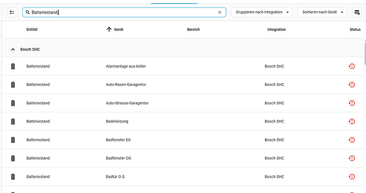The width and height of the screenshot is (366, 193).
Task: Open the filter panel icon
Action: [12, 12]
